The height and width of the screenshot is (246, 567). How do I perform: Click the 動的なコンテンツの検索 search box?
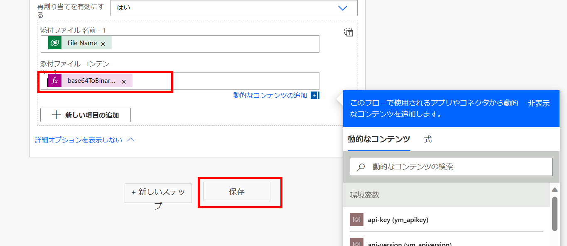451,167
